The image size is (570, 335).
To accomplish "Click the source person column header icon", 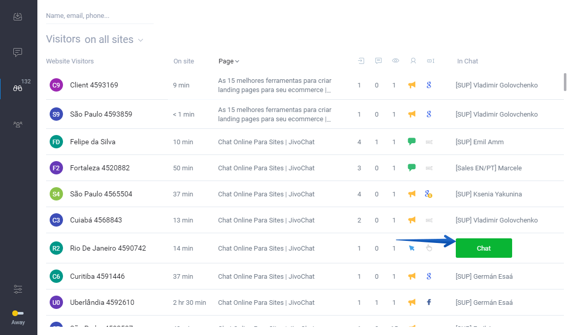I will [x=413, y=61].
